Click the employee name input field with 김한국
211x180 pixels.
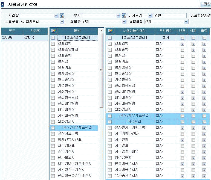pos(170,16)
